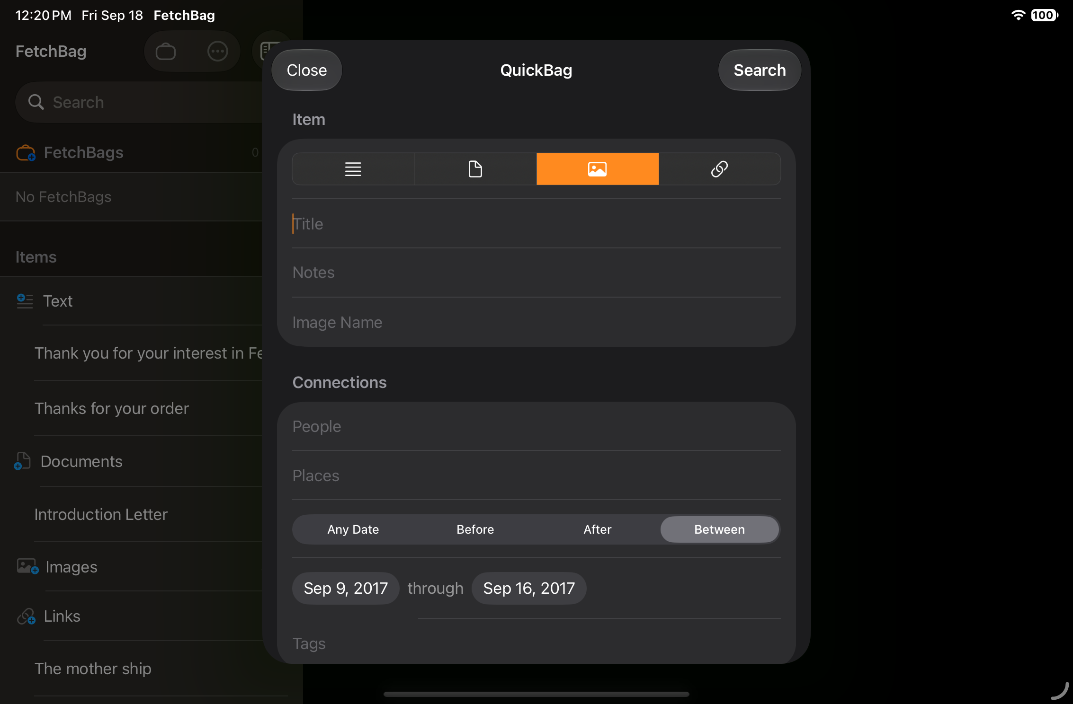Tap the add Links icon

click(26, 616)
